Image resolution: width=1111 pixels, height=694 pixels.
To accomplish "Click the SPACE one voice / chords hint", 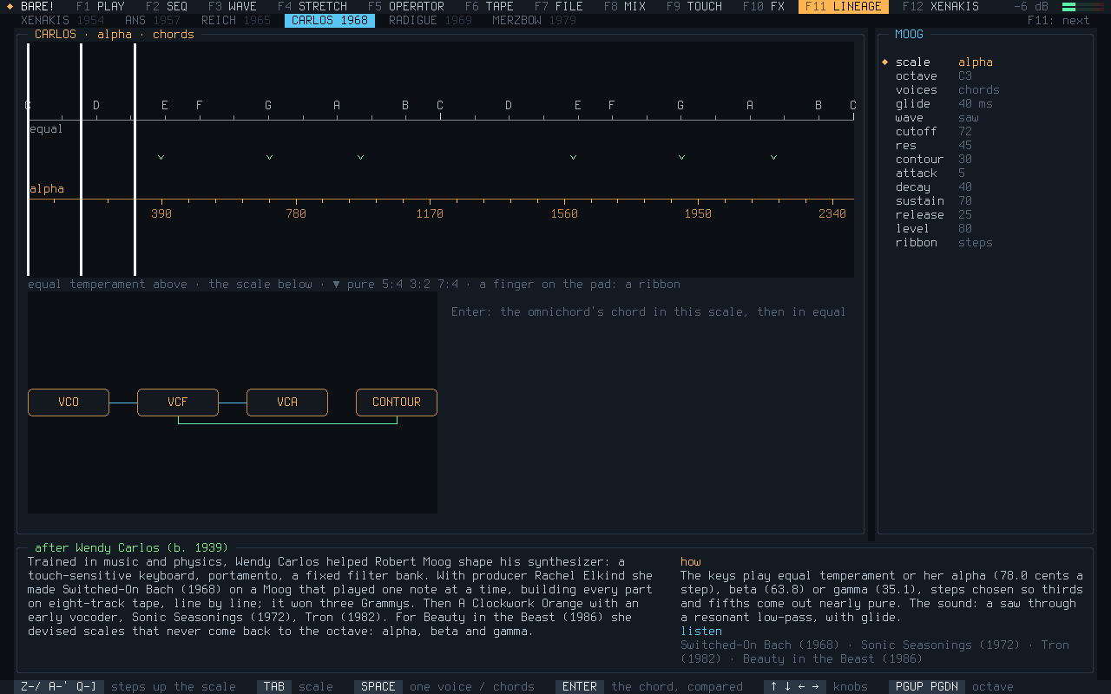I will point(444,686).
